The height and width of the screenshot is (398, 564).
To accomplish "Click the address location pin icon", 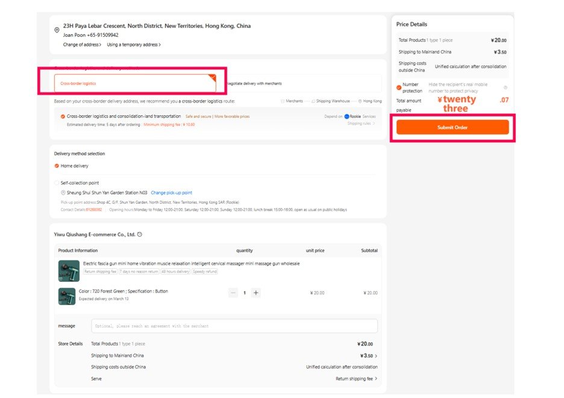I will coord(57,30).
